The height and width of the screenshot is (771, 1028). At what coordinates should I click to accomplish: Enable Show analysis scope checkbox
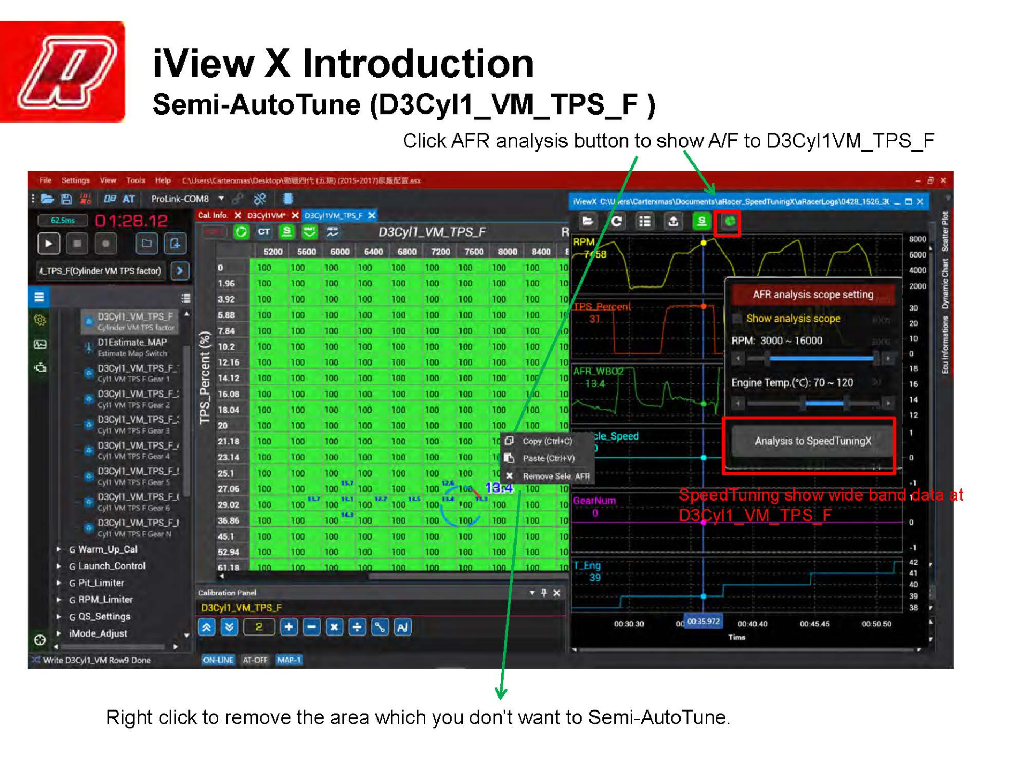738,319
